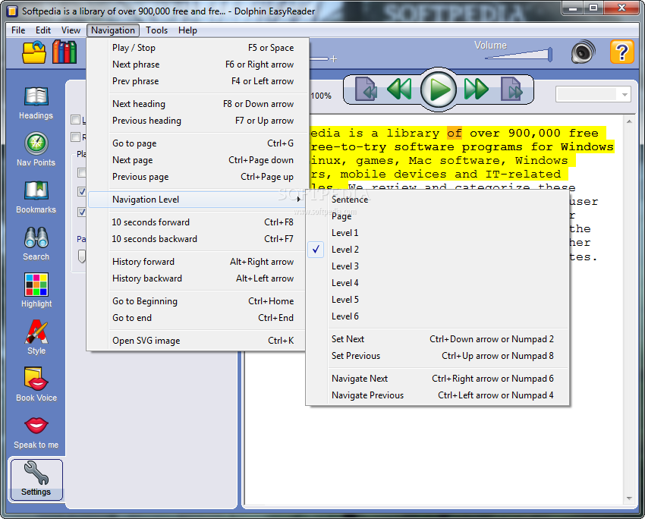Open the empty dropdown near playback controls
645x519 pixels.
[x=593, y=95]
